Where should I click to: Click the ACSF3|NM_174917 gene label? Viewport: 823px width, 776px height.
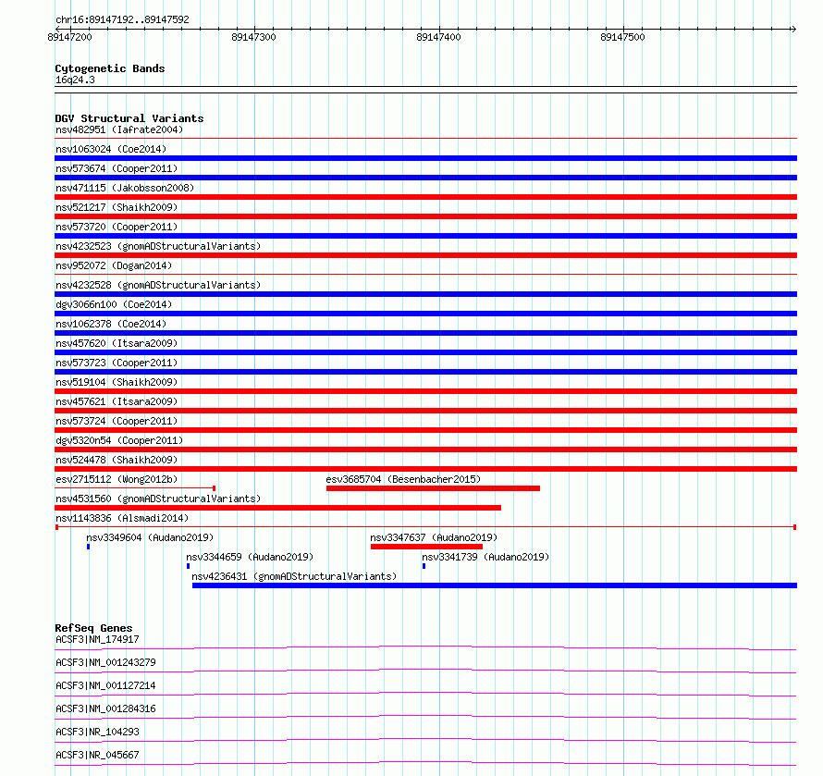97,639
